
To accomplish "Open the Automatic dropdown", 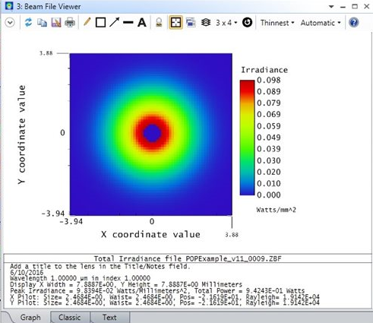I will [321, 23].
